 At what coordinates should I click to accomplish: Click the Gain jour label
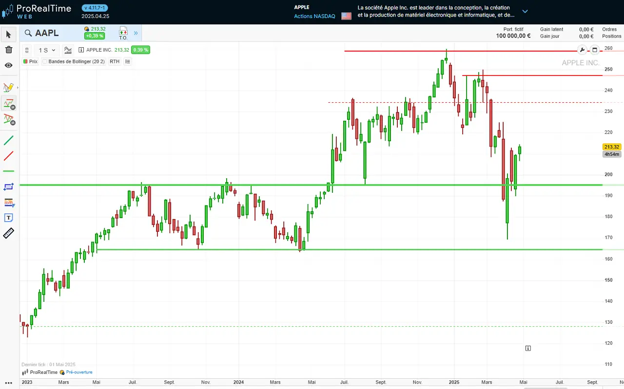[x=549, y=36]
